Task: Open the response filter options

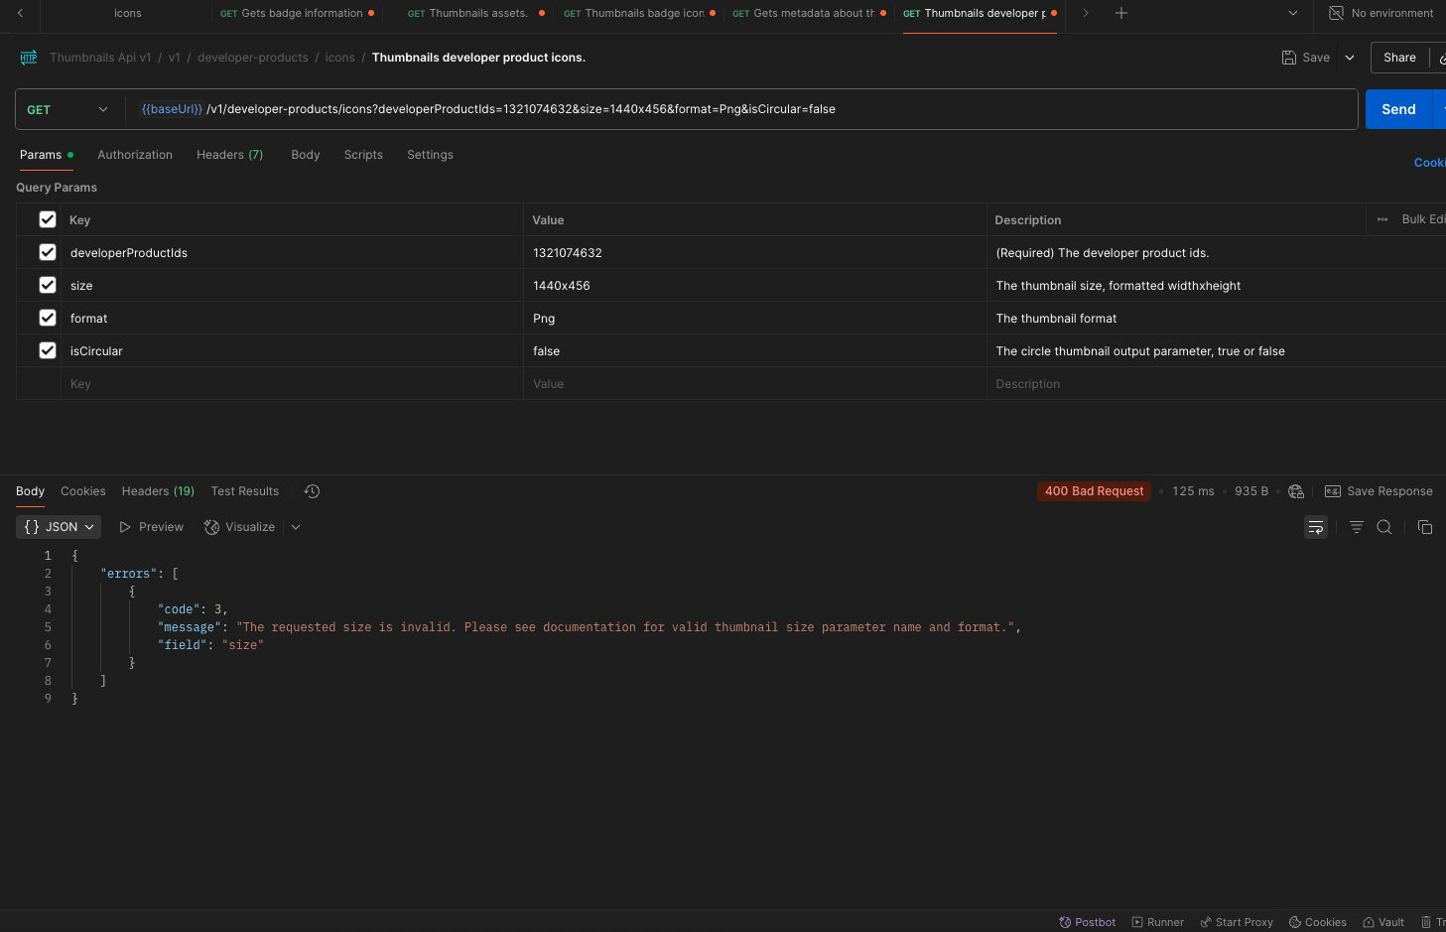Action: click(x=1356, y=527)
